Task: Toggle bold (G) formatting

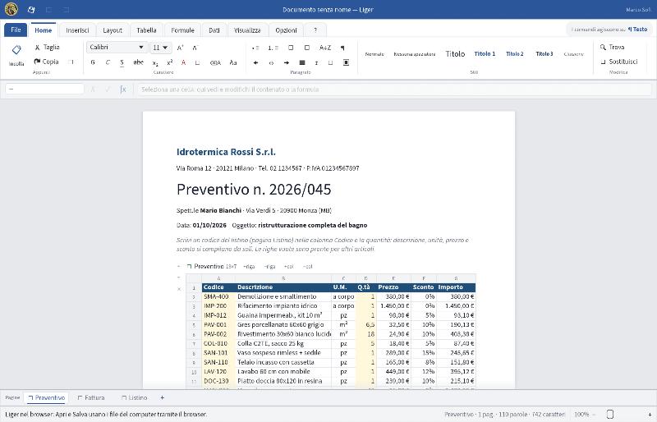Action: [x=93, y=63]
